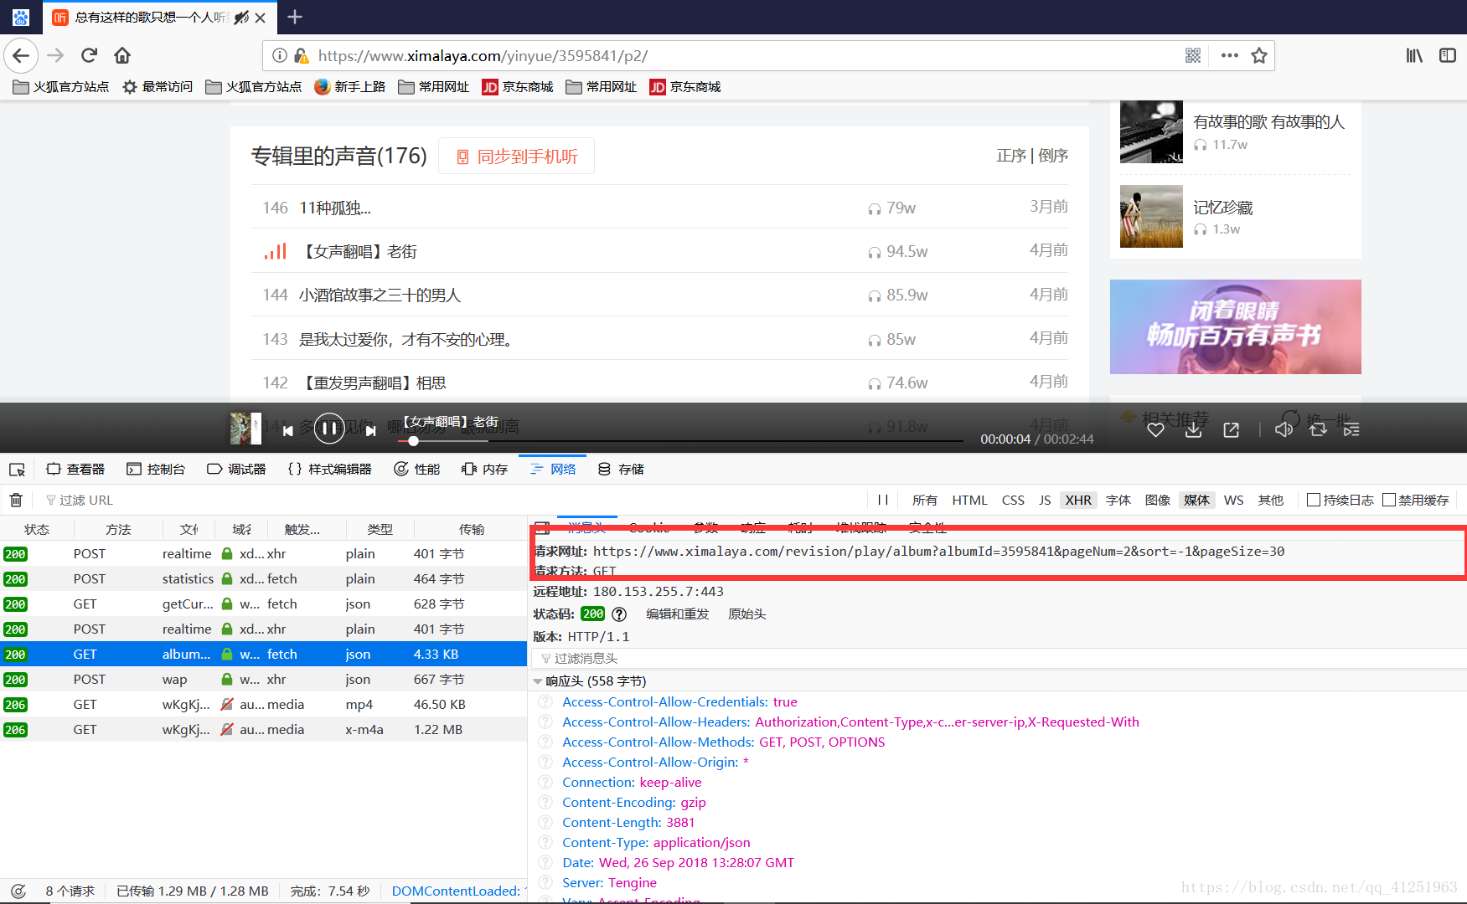This screenshot has height=904, width=1467.
Task: Focus the 过滤 URL input
Action: point(452,500)
